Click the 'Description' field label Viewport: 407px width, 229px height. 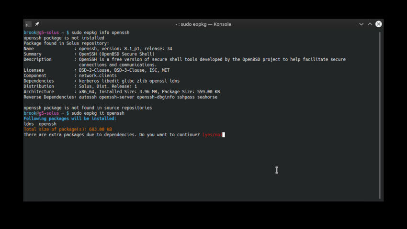pos(37,60)
